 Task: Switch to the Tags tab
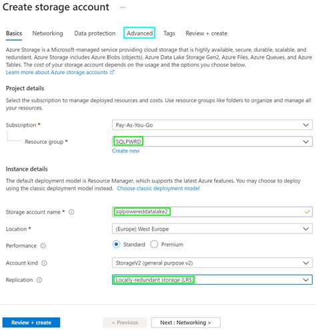(169, 33)
